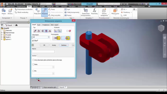Open the Model 3D ribbon tab
The height and width of the screenshot is (94, 167).
(x=50, y=7)
